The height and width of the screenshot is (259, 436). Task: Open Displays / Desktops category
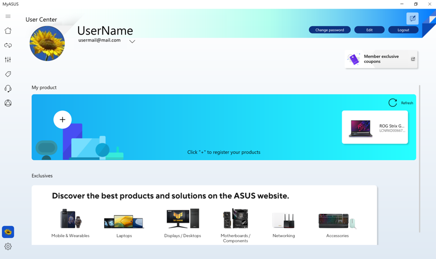click(x=182, y=223)
